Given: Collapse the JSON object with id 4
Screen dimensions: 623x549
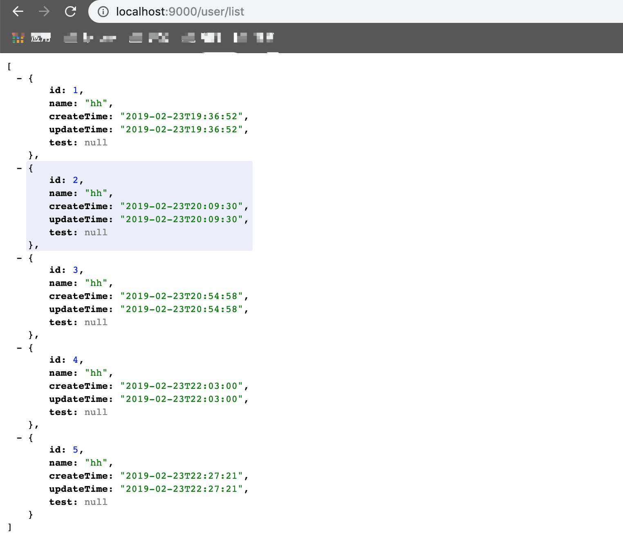Looking at the screenshot, I should 19,348.
